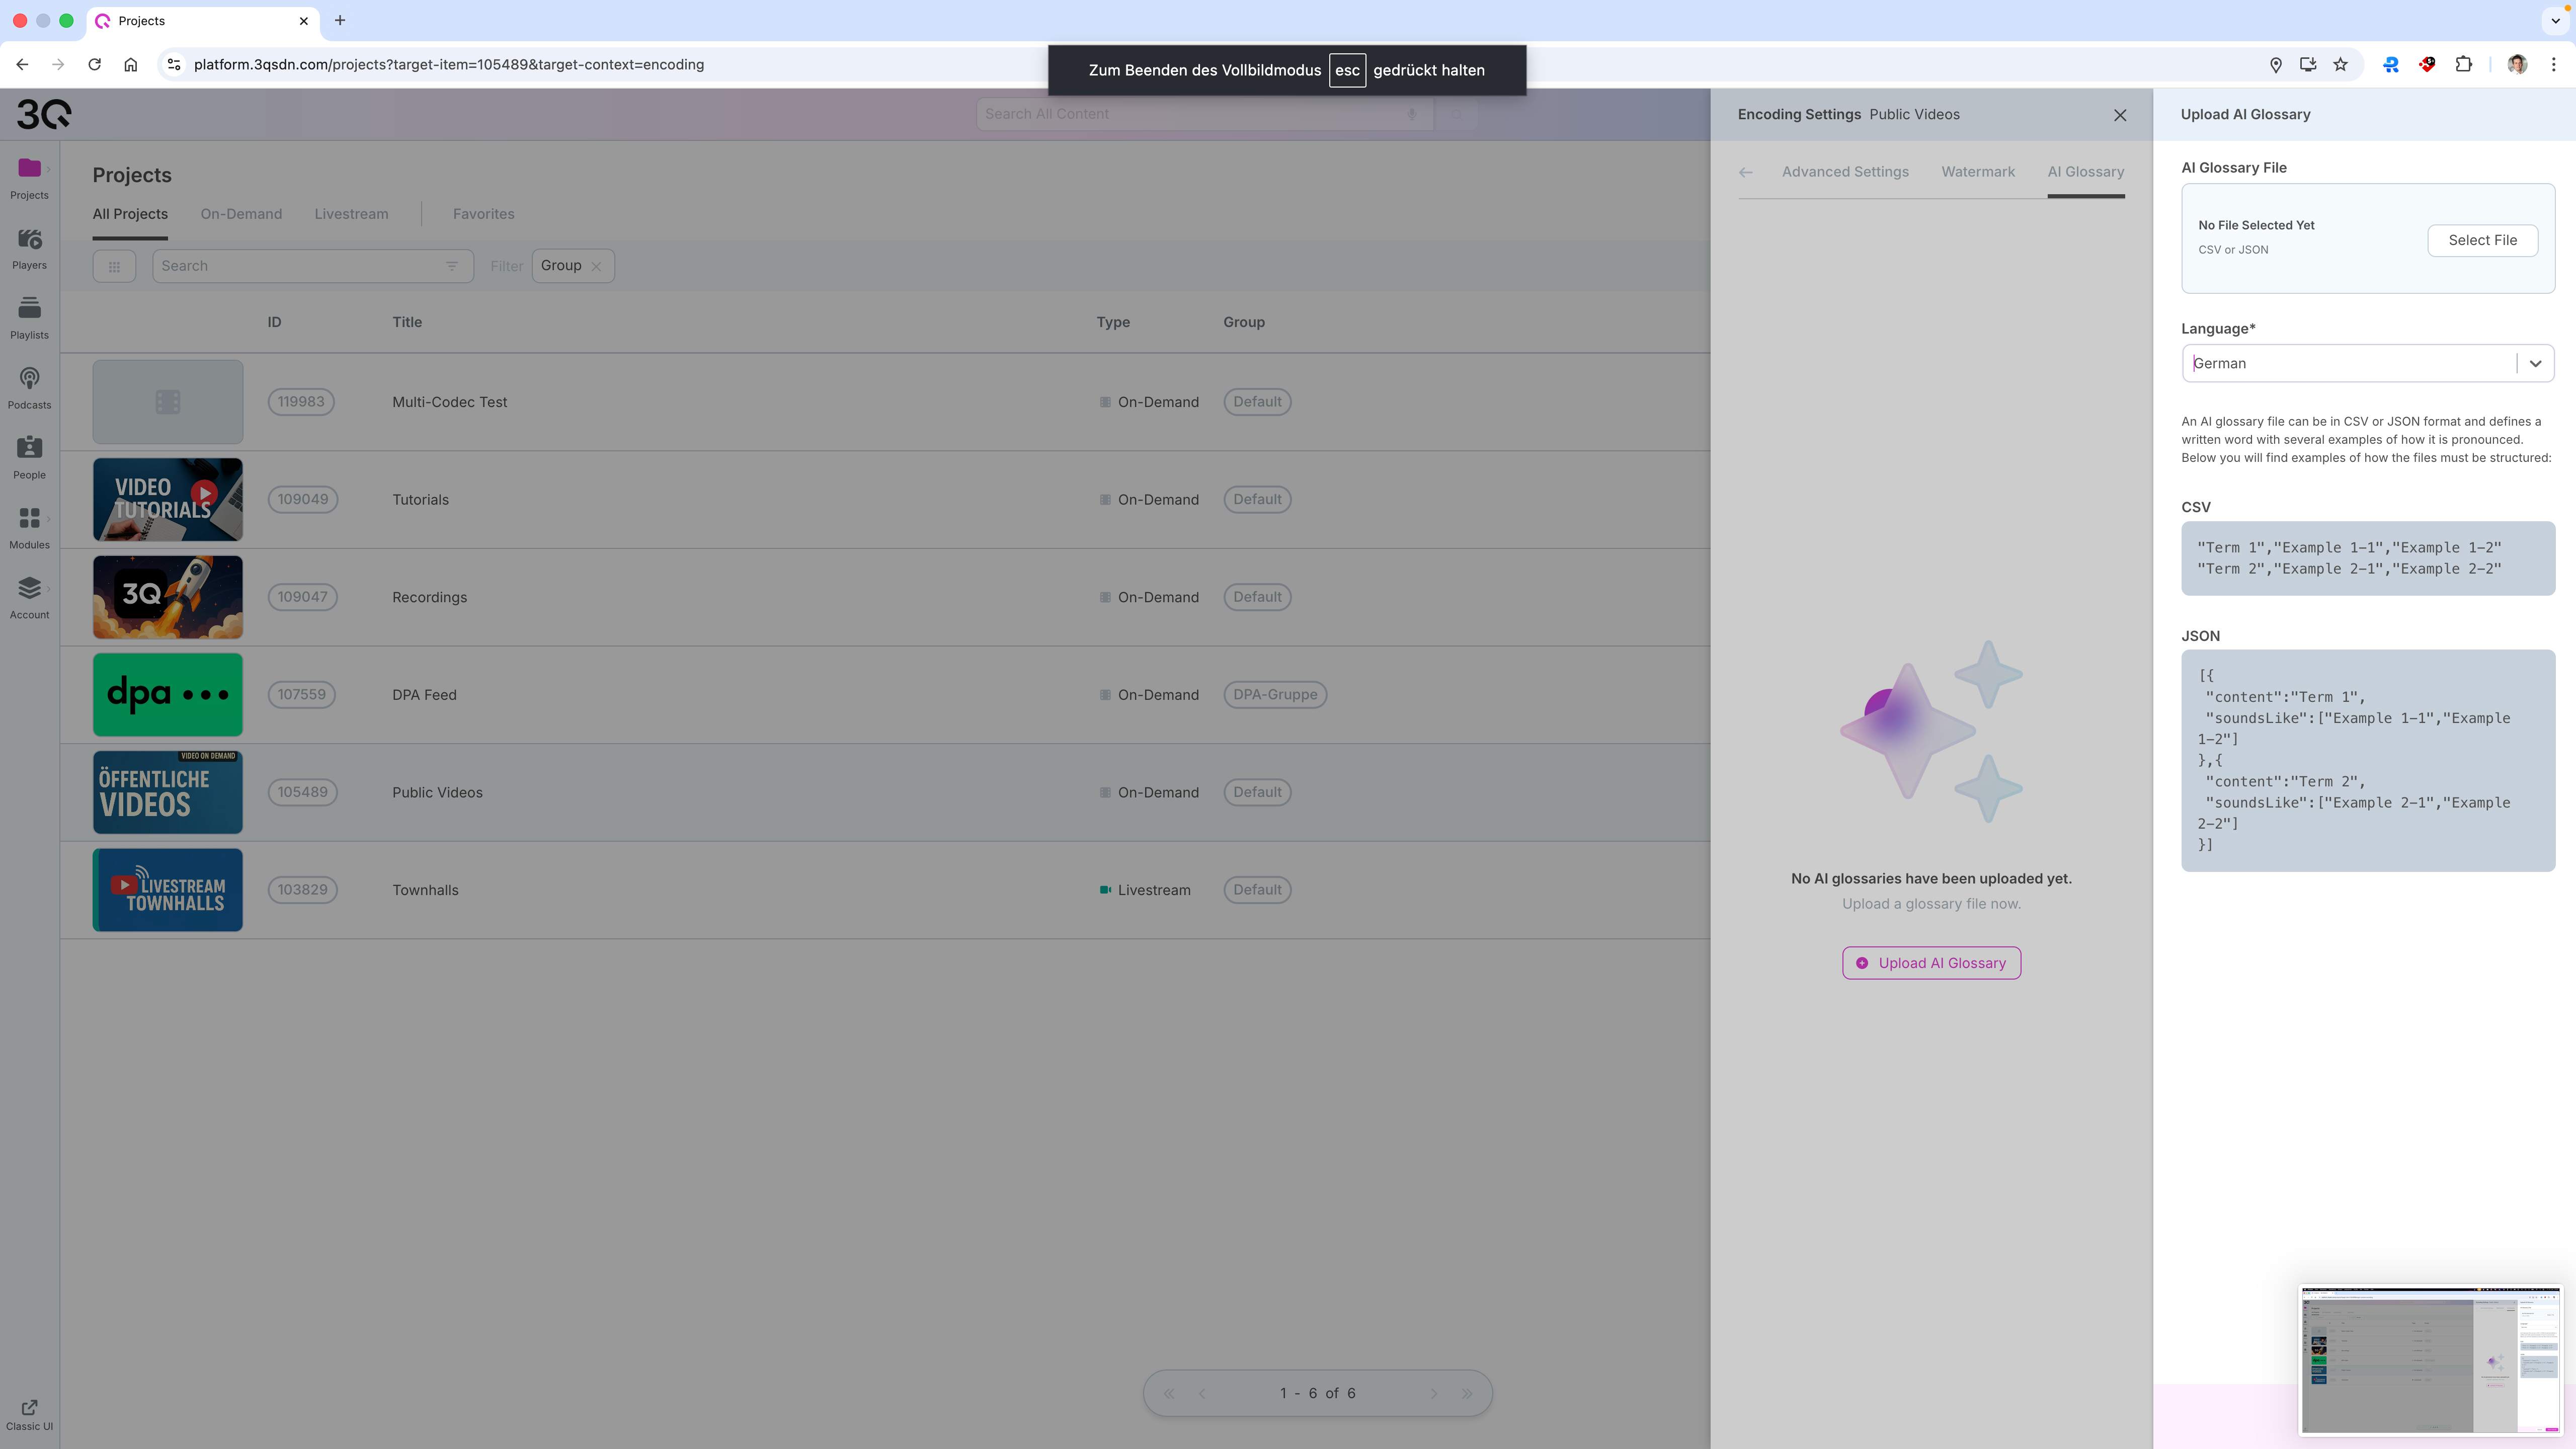The image size is (2576, 1449).
Task: Switch to the Watermark tab
Action: (x=1977, y=172)
